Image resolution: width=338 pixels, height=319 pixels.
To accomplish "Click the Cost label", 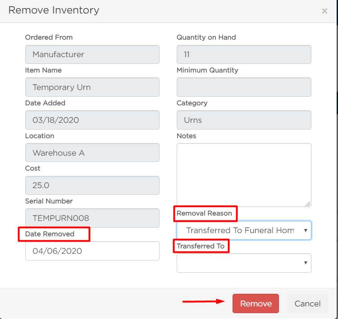I will (32, 168).
